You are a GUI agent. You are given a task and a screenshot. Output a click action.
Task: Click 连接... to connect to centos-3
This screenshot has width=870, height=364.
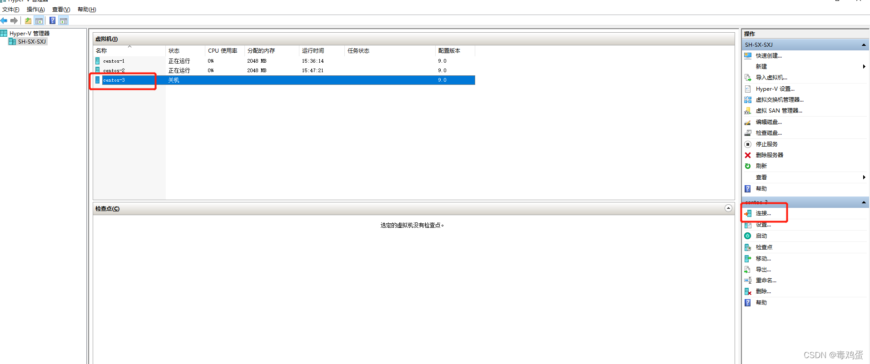[x=763, y=213]
